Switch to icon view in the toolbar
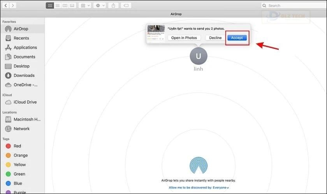This screenshot has width=327, height=194. [50, 5]
